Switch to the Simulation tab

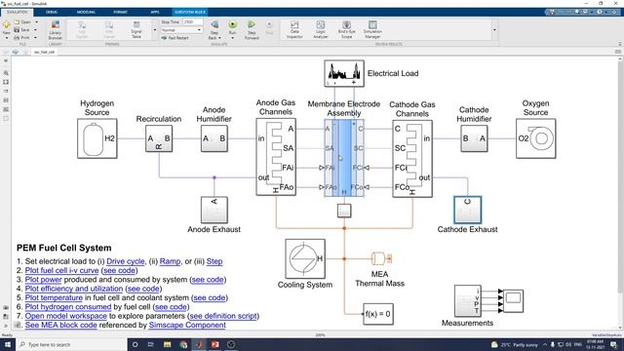click(x=17, y=12)
